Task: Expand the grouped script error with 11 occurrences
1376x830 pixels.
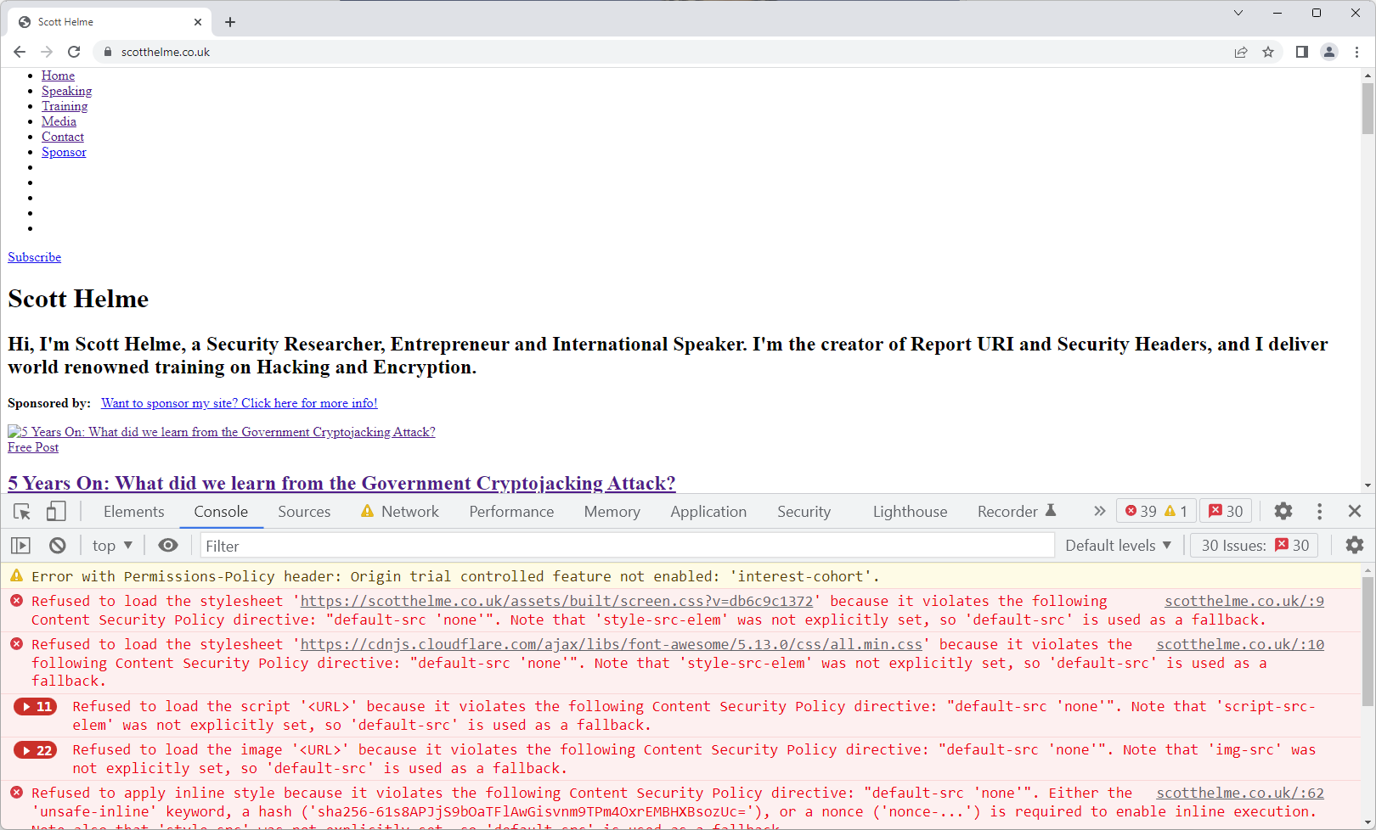Action: 35,706
